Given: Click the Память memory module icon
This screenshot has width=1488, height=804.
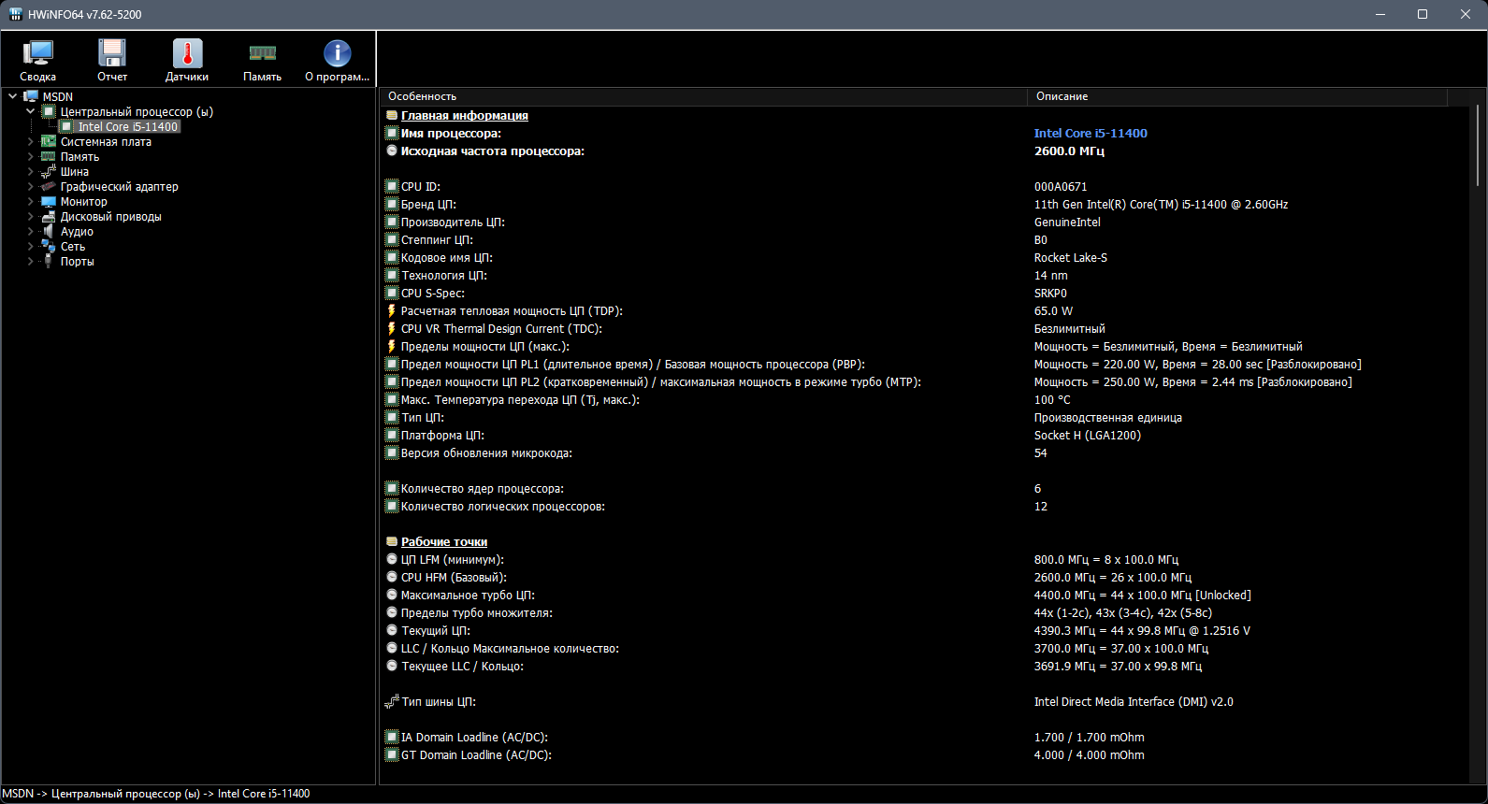Looking at the screenshot, I should [262, 54].
